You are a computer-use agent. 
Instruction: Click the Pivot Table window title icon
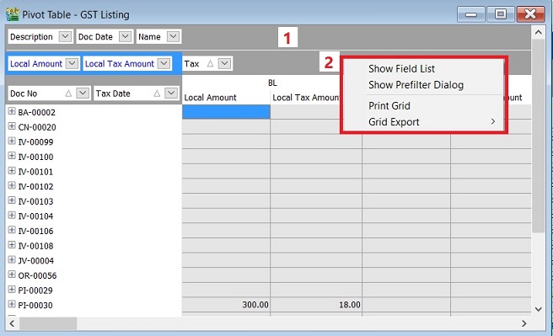click(13, 14)
